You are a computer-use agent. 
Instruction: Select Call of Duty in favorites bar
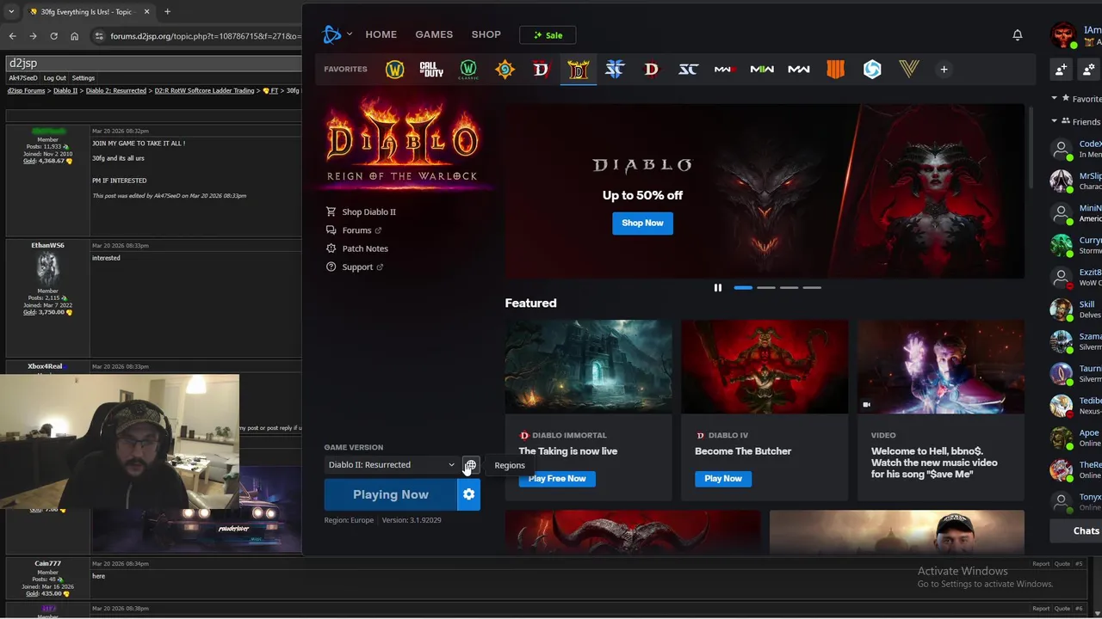coord(431,70)
